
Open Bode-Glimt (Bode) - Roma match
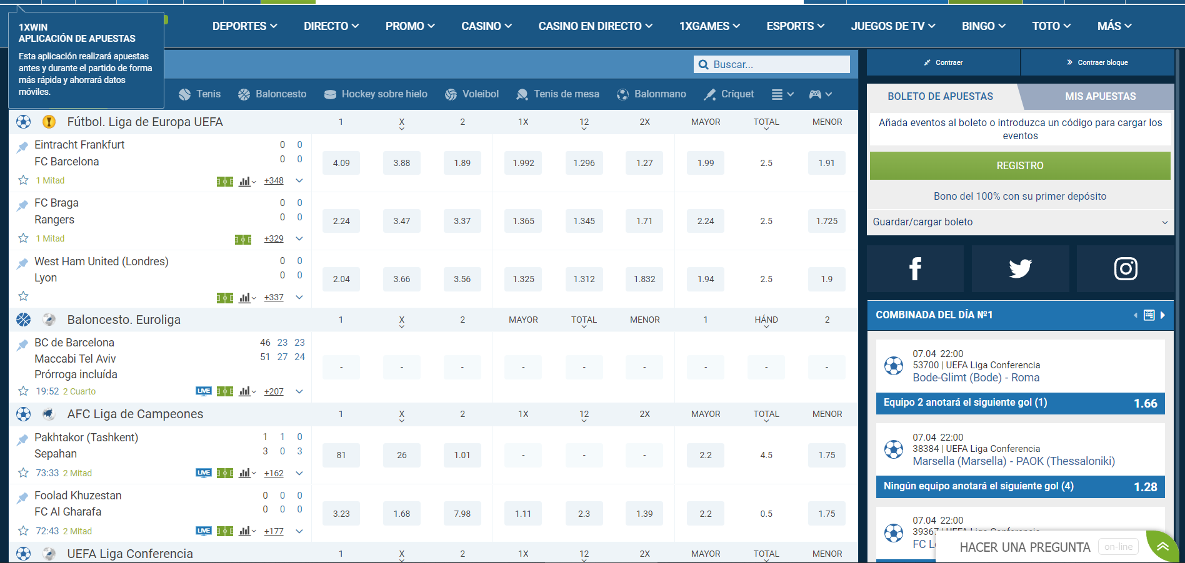pyautogui.click(x=976, y=378)
